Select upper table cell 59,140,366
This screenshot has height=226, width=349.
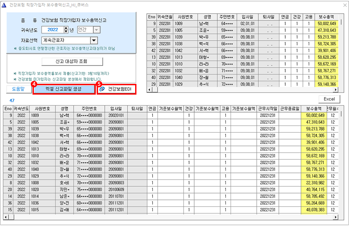pyautogui.click(x=326, y=84)
